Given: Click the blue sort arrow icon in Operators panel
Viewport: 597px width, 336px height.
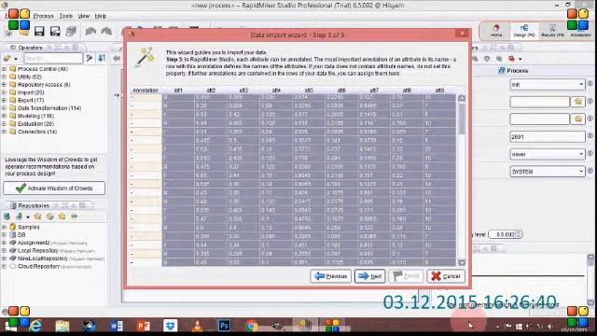Looking at the screenshot, I should click(102, 58).
